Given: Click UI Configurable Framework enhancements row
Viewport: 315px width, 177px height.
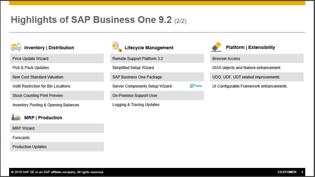Looking at the screenshot, I should coord(257,86).
